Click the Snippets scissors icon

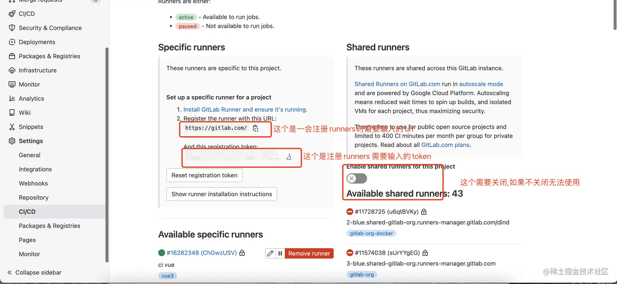click(x=12, y=127)
